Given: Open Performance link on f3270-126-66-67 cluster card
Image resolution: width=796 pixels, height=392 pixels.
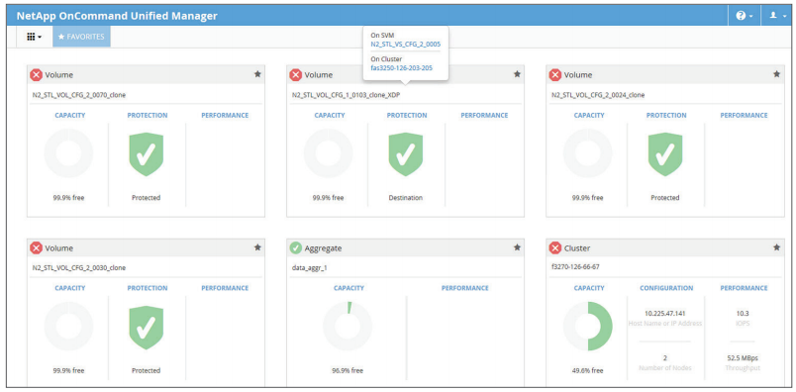Looking at the screenshot, I should [745, 288].
